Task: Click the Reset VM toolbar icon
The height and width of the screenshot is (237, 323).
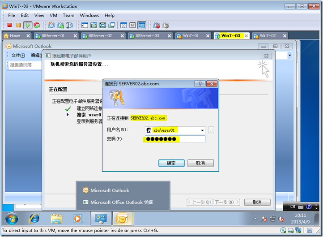Action: [37, 25]
